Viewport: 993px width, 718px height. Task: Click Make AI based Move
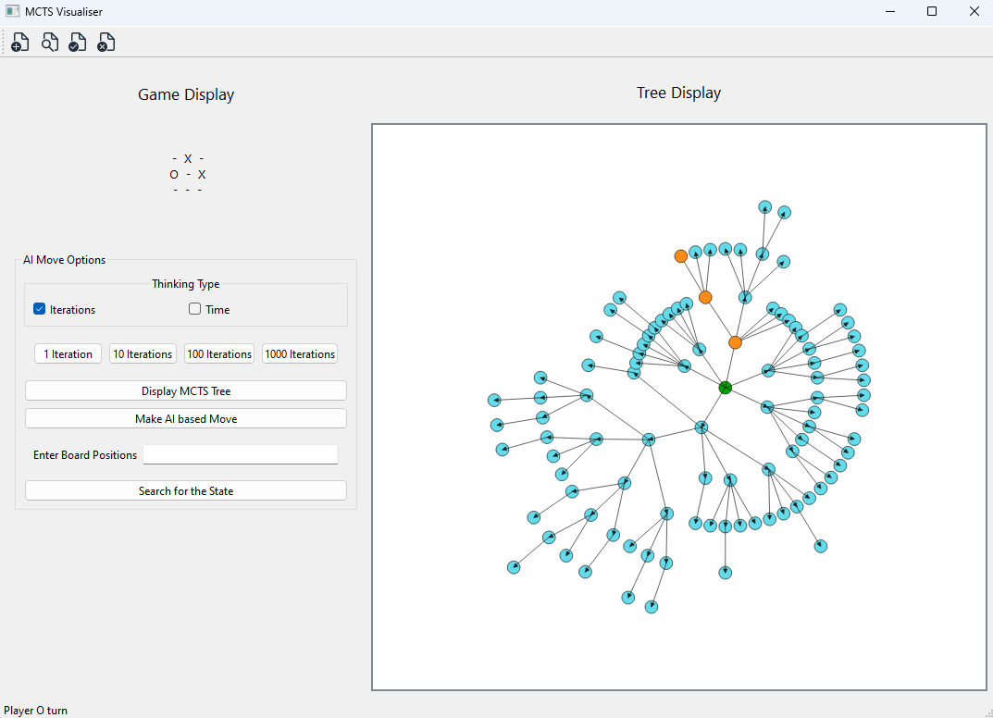click(185, 418)
